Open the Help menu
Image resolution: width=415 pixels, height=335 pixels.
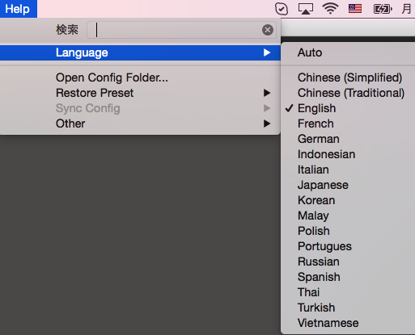[x=18, y=9]
